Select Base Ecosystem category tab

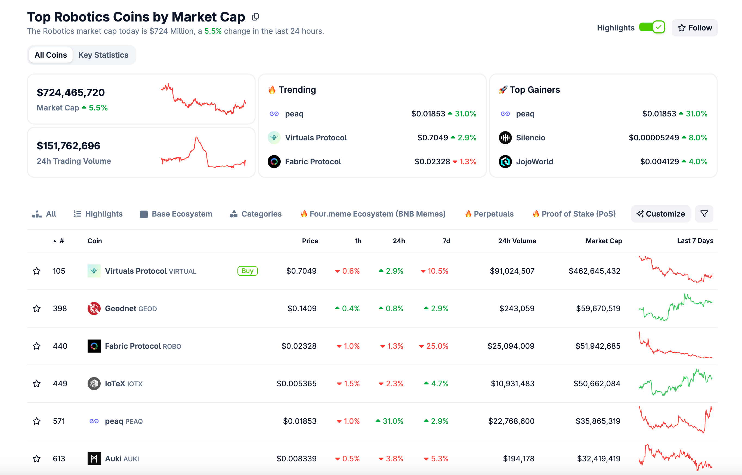coord(176,214)
